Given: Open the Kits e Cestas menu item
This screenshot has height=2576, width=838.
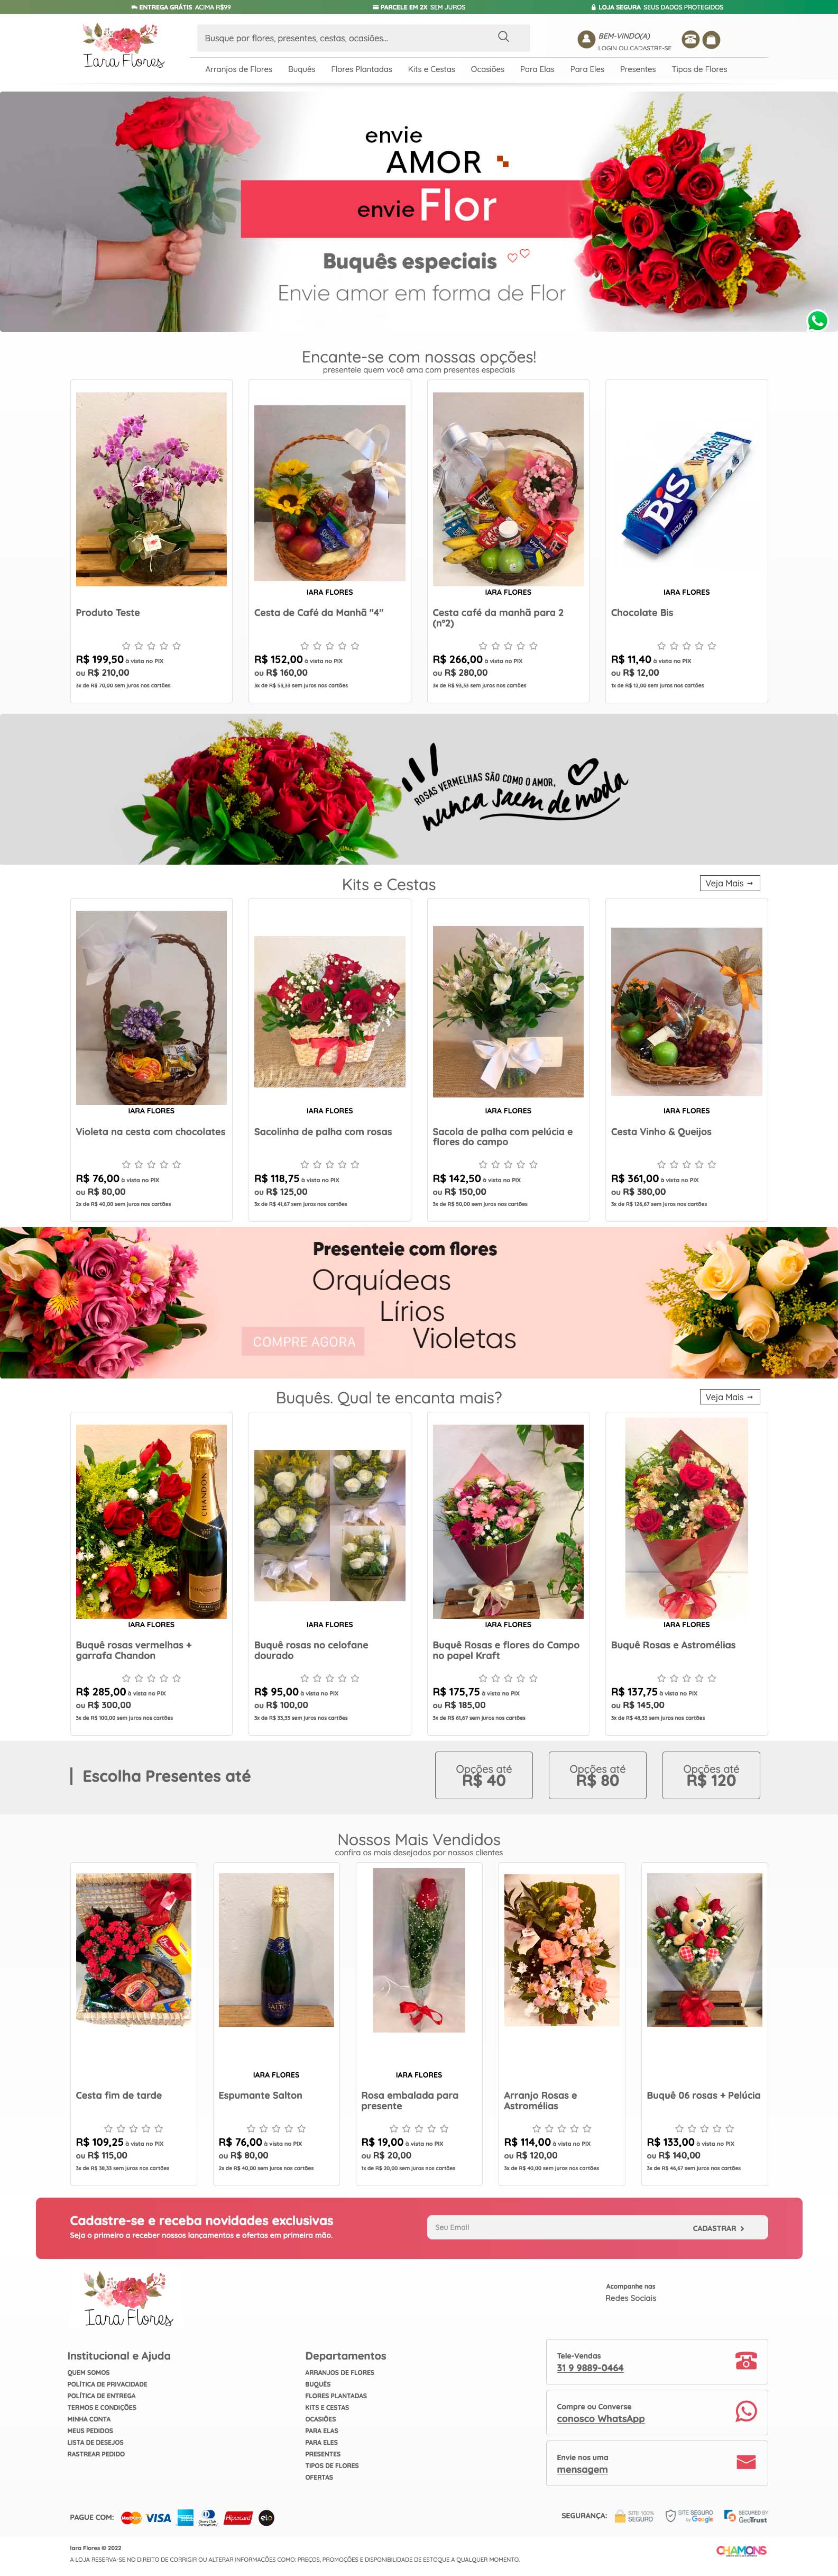Looking at the screenshot, I should coord(431,69).
